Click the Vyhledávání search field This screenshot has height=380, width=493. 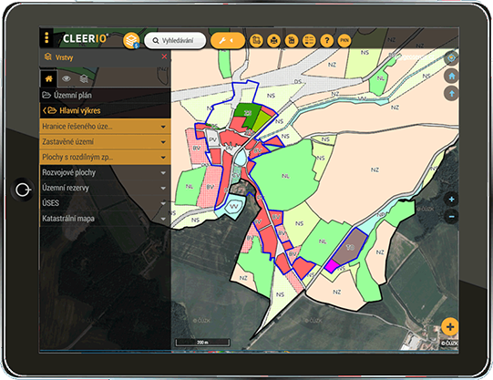(175, 40)
